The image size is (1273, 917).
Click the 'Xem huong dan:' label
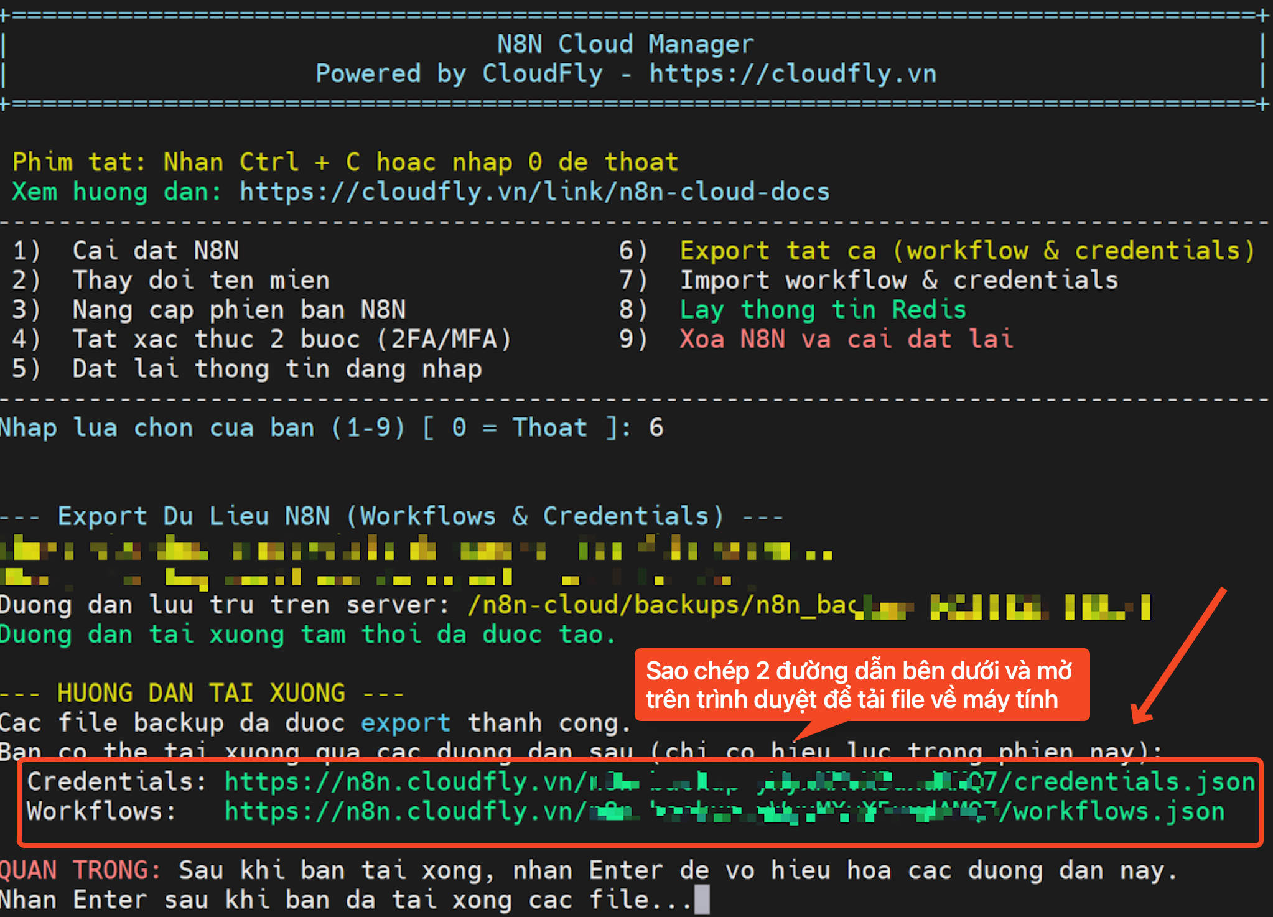point(117,192)
